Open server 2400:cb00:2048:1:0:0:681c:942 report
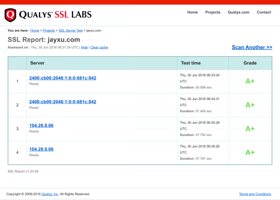 pos(63,78)
